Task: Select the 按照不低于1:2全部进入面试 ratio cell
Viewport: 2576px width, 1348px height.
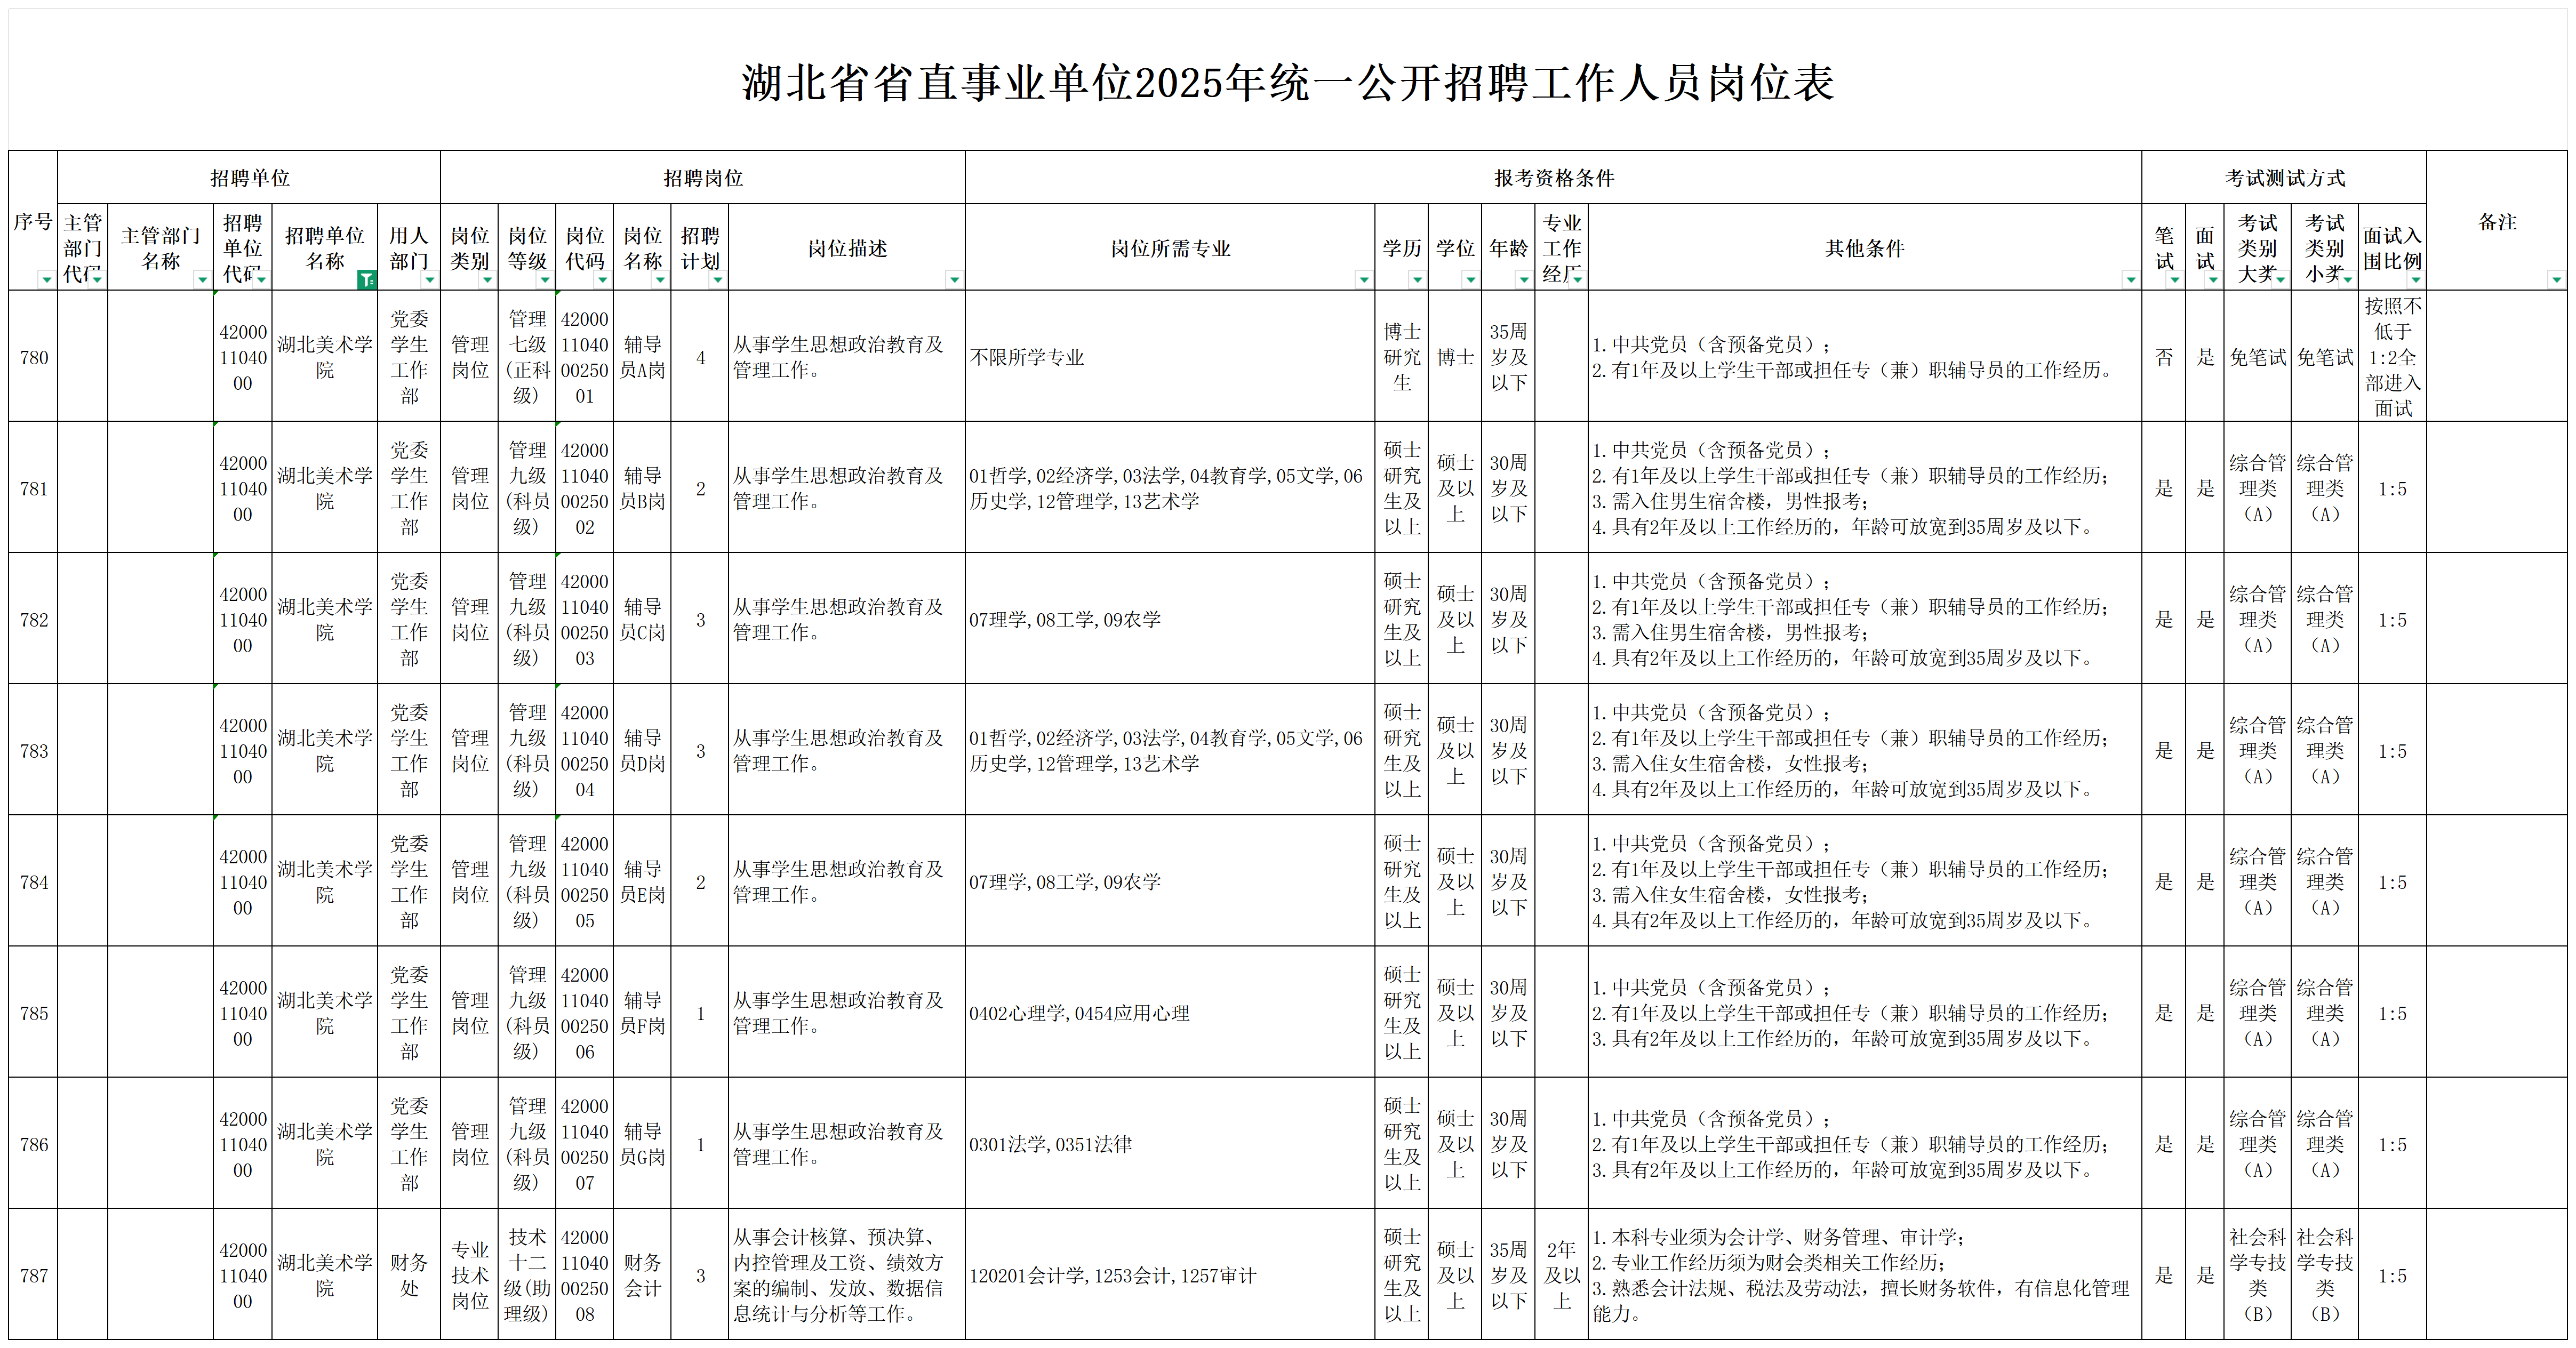Action: 2393,357
